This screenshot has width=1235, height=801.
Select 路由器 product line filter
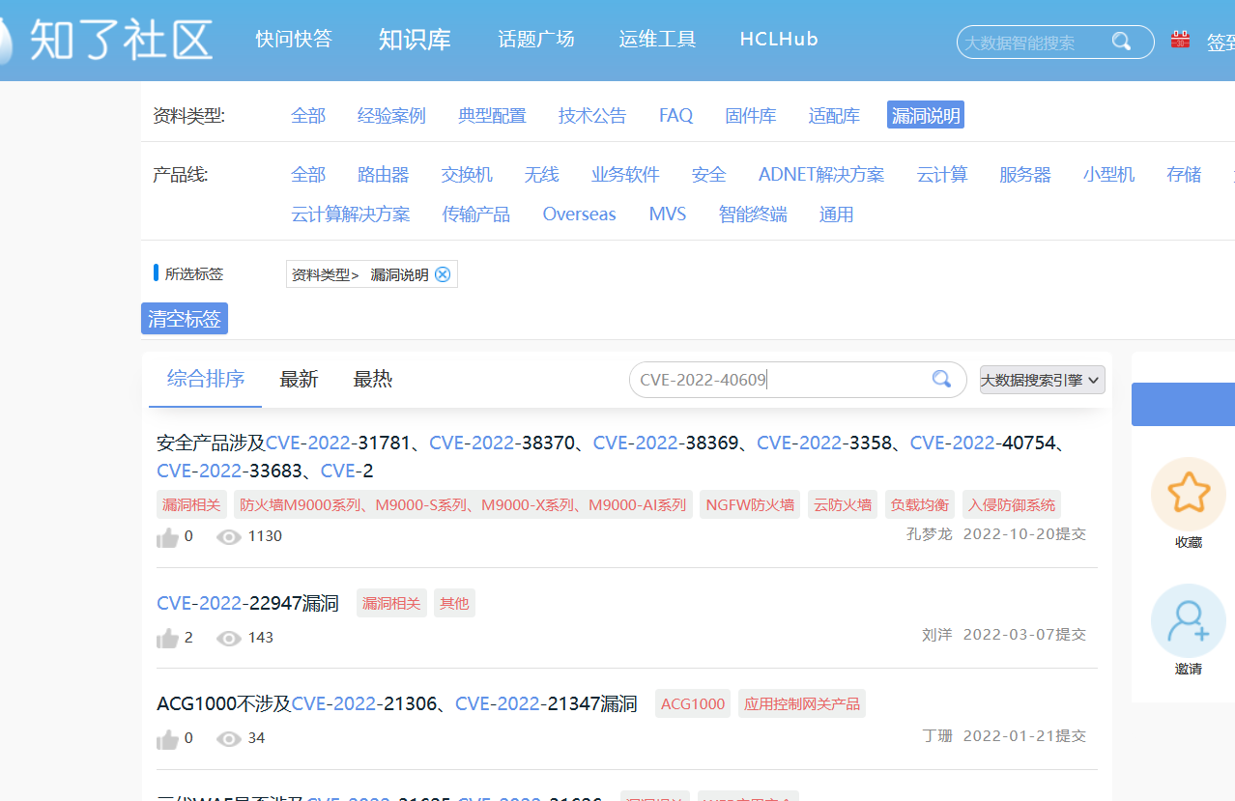tap(383, 175)
